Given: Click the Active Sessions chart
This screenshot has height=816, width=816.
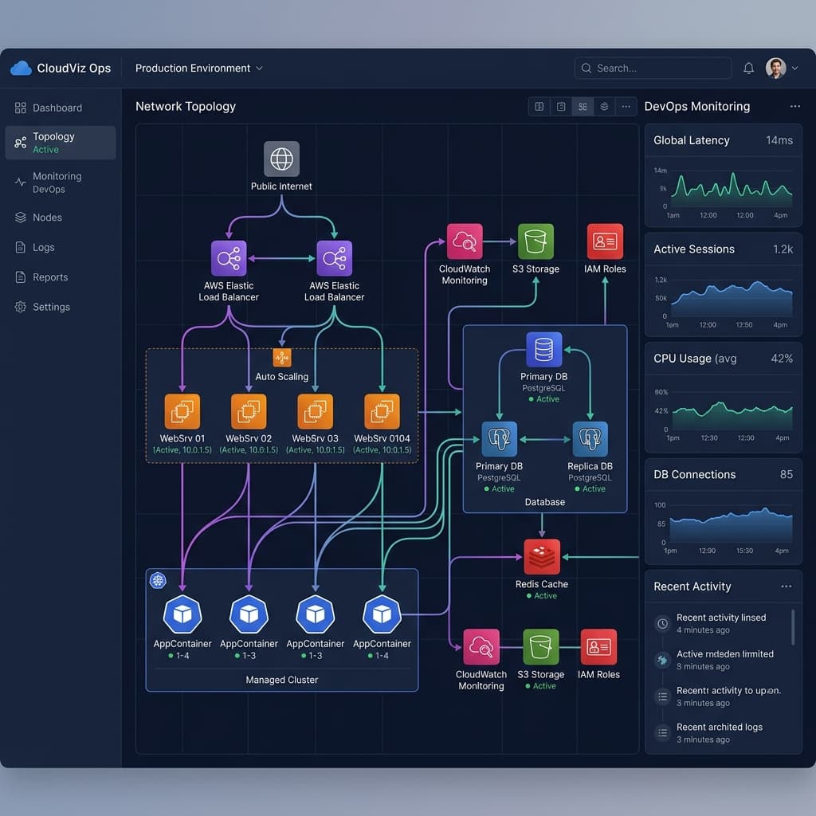Looking at the screenshot, I should point(724,302).
